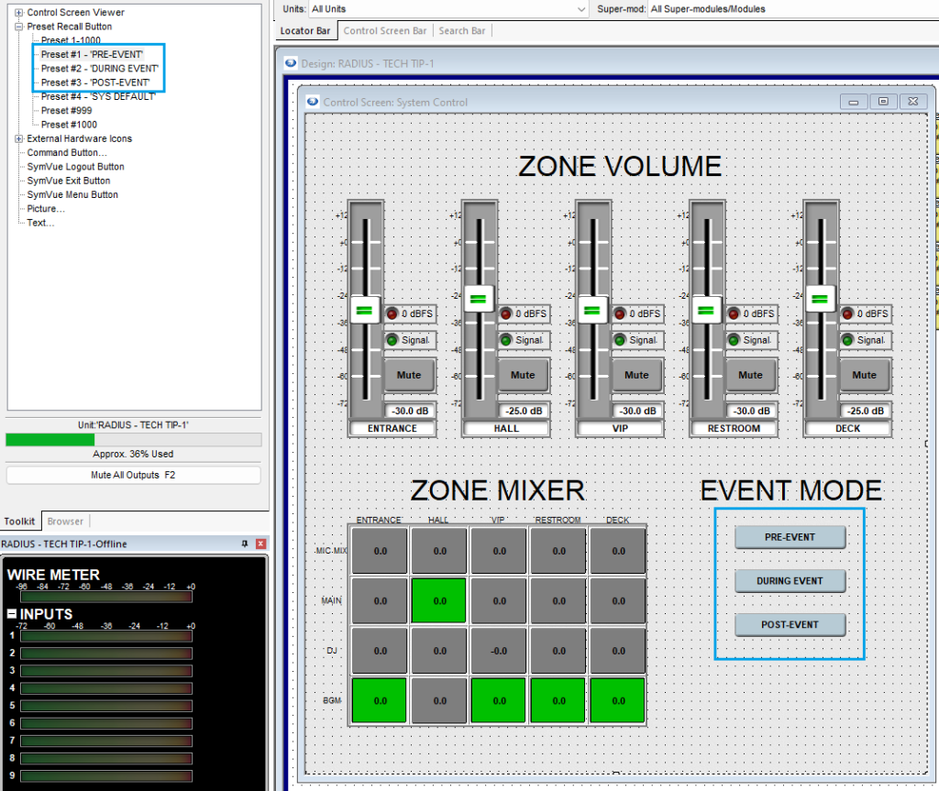Image resolution: width=939 pixels, height=791 pixels.
Task: Click the pin icon on wire meter panel
Action: click(x=245, y=544)
